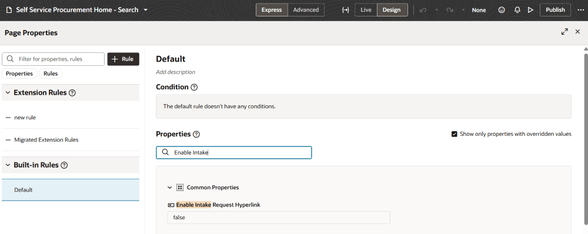The height and width of the screenshot is (234, 588).
Task: Click the None status label
Action: [x=479, y=10]
